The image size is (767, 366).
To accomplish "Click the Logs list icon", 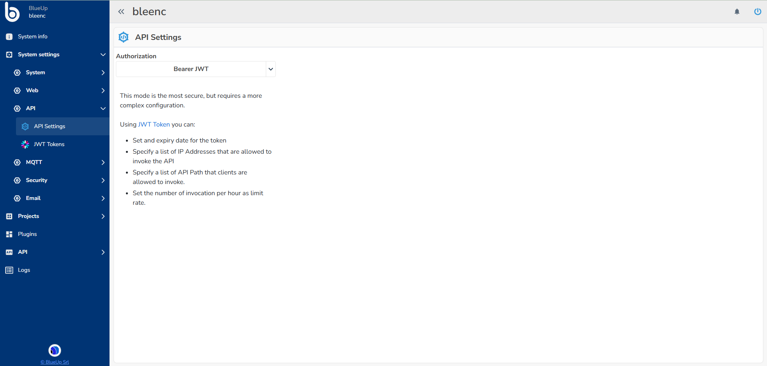I will (9, 270).
